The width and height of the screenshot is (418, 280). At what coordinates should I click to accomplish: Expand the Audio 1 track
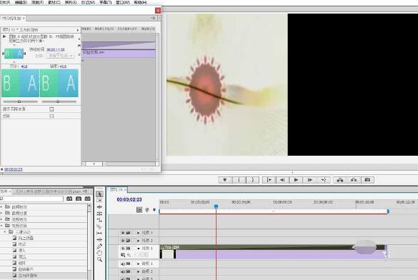[139, 264]
